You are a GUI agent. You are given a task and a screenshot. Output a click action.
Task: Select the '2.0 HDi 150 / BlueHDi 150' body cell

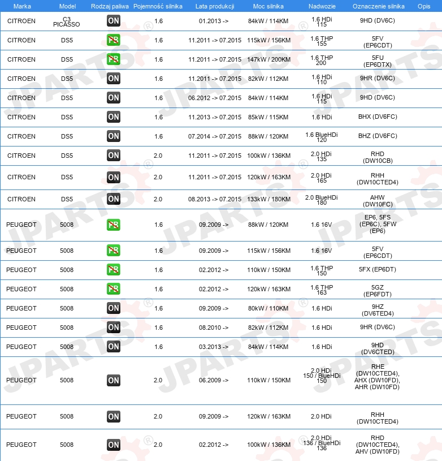click(322, 376)
